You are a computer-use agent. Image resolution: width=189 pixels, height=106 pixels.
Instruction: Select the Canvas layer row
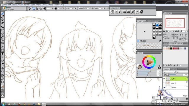point(175,87)
